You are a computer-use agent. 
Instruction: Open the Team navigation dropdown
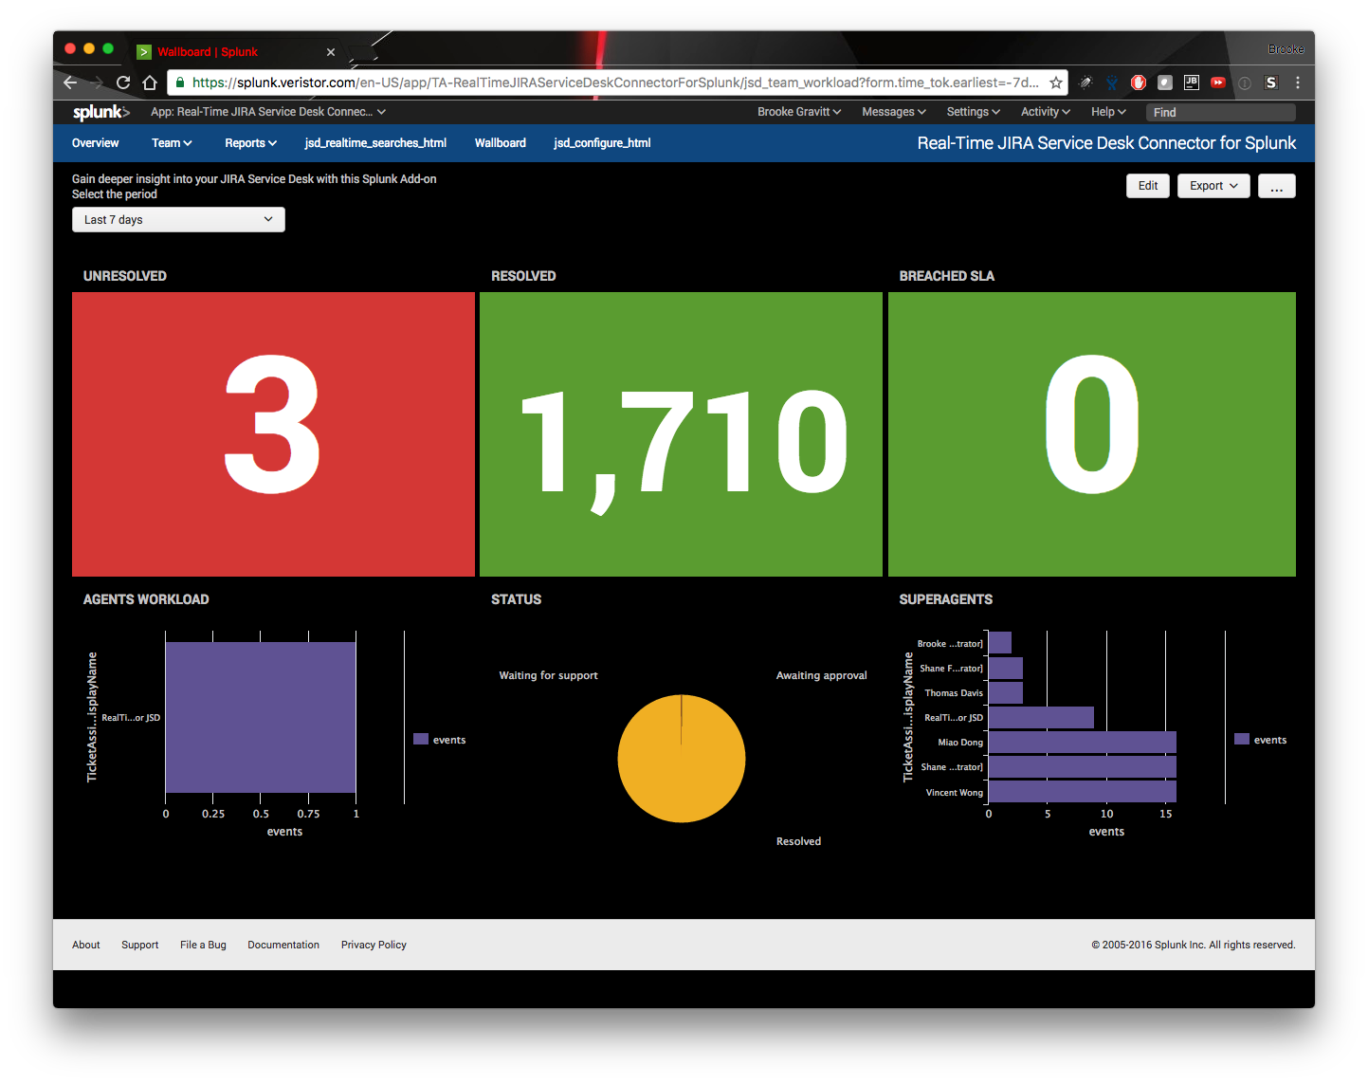pyautogui.click(x=172, y=143)
